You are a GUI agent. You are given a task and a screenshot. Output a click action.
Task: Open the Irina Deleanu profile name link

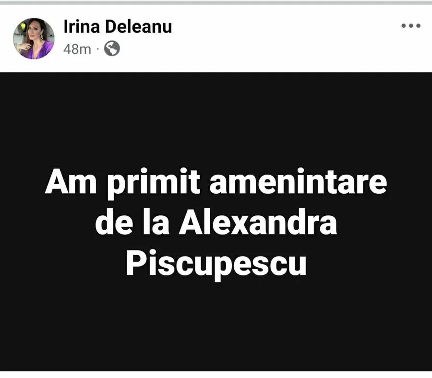pyautogui.click(x=118, y=26)
